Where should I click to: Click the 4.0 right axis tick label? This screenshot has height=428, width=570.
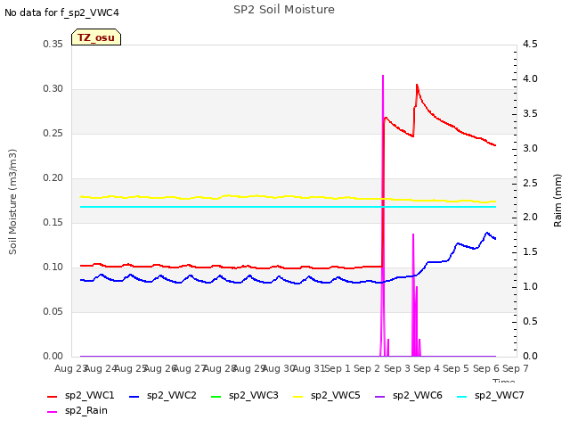(x=530, y=79)
